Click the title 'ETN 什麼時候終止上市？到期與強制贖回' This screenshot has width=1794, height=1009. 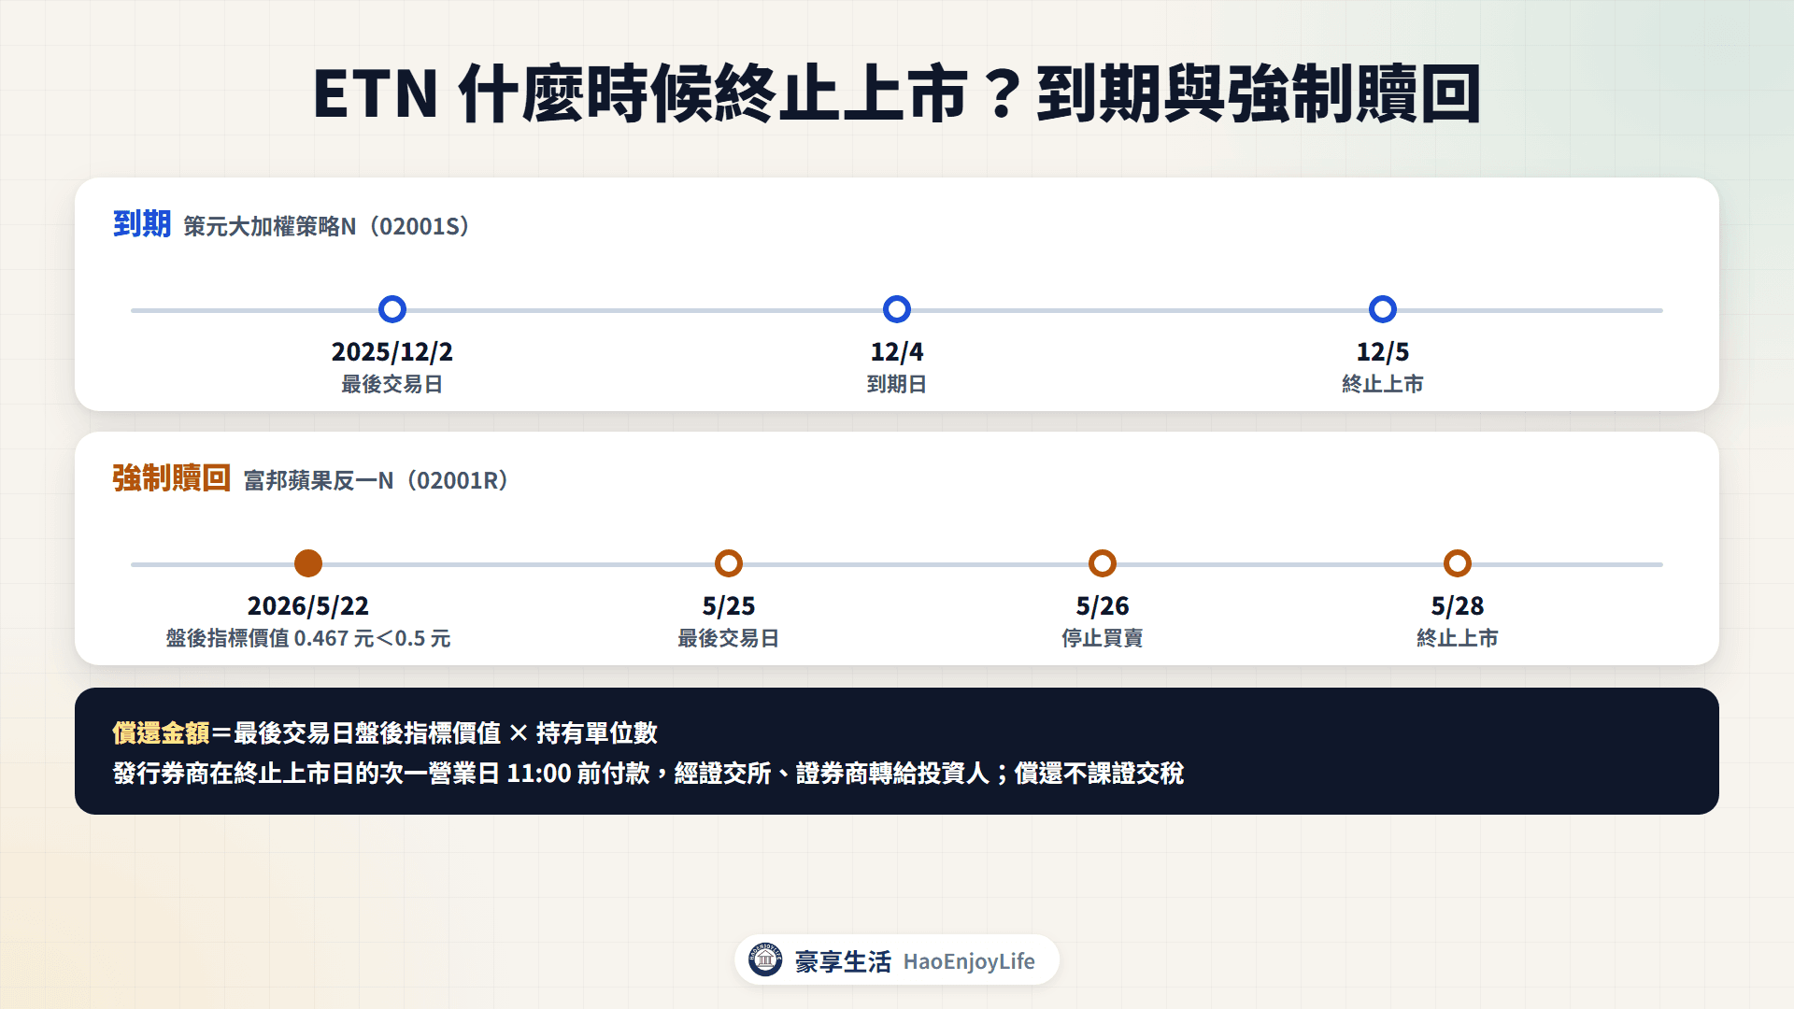coord(897,93)
